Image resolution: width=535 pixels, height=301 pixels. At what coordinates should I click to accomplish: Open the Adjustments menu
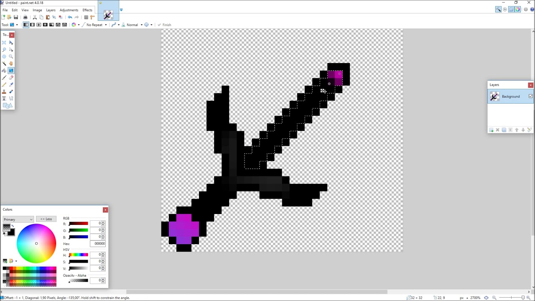69,10
